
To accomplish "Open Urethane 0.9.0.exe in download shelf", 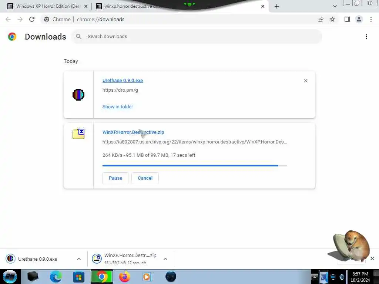I will point(37,259).
